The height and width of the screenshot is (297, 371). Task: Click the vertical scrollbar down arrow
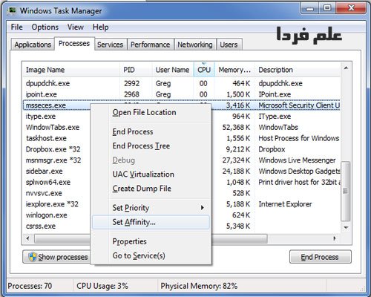click(346, 227)
